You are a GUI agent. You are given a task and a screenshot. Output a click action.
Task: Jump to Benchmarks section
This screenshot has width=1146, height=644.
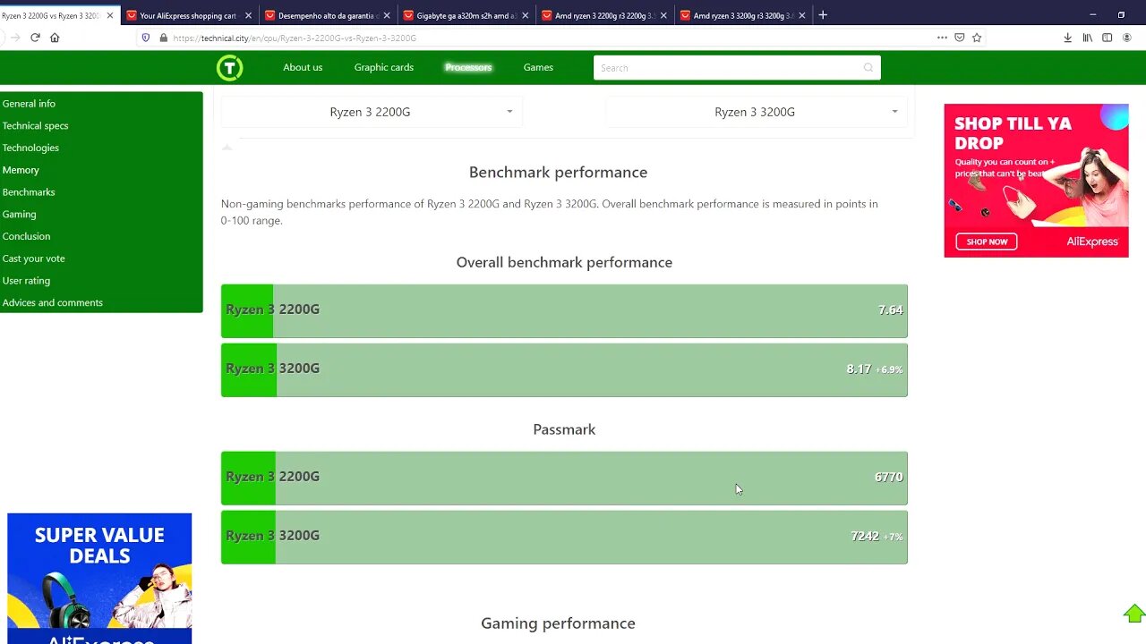point(29,192)
